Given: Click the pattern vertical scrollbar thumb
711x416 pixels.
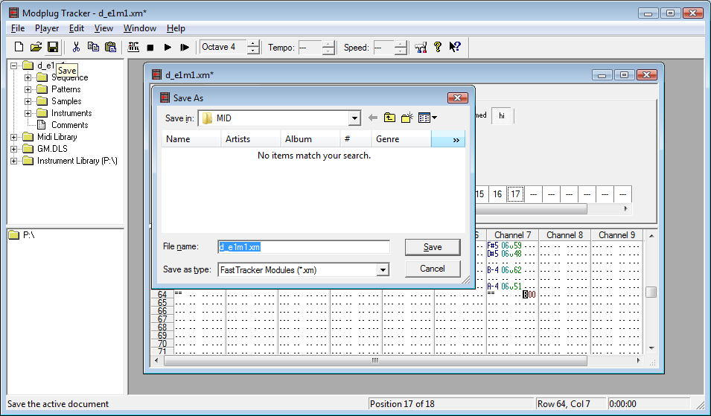Looking at the screenshot, I should (x=651, y=292).
